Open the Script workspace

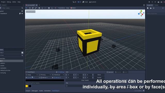click(x=85, y=2)
